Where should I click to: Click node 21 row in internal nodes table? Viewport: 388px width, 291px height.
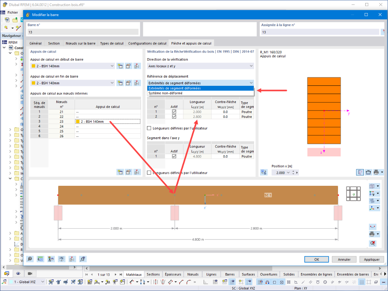(x=85, y=112)
